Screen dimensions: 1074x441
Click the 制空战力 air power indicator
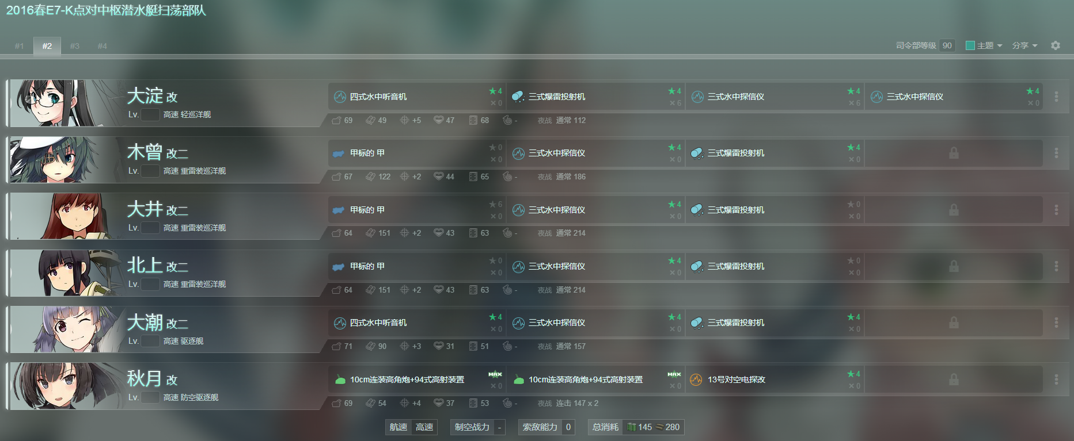pyautogui.click(x=478, y=427)
